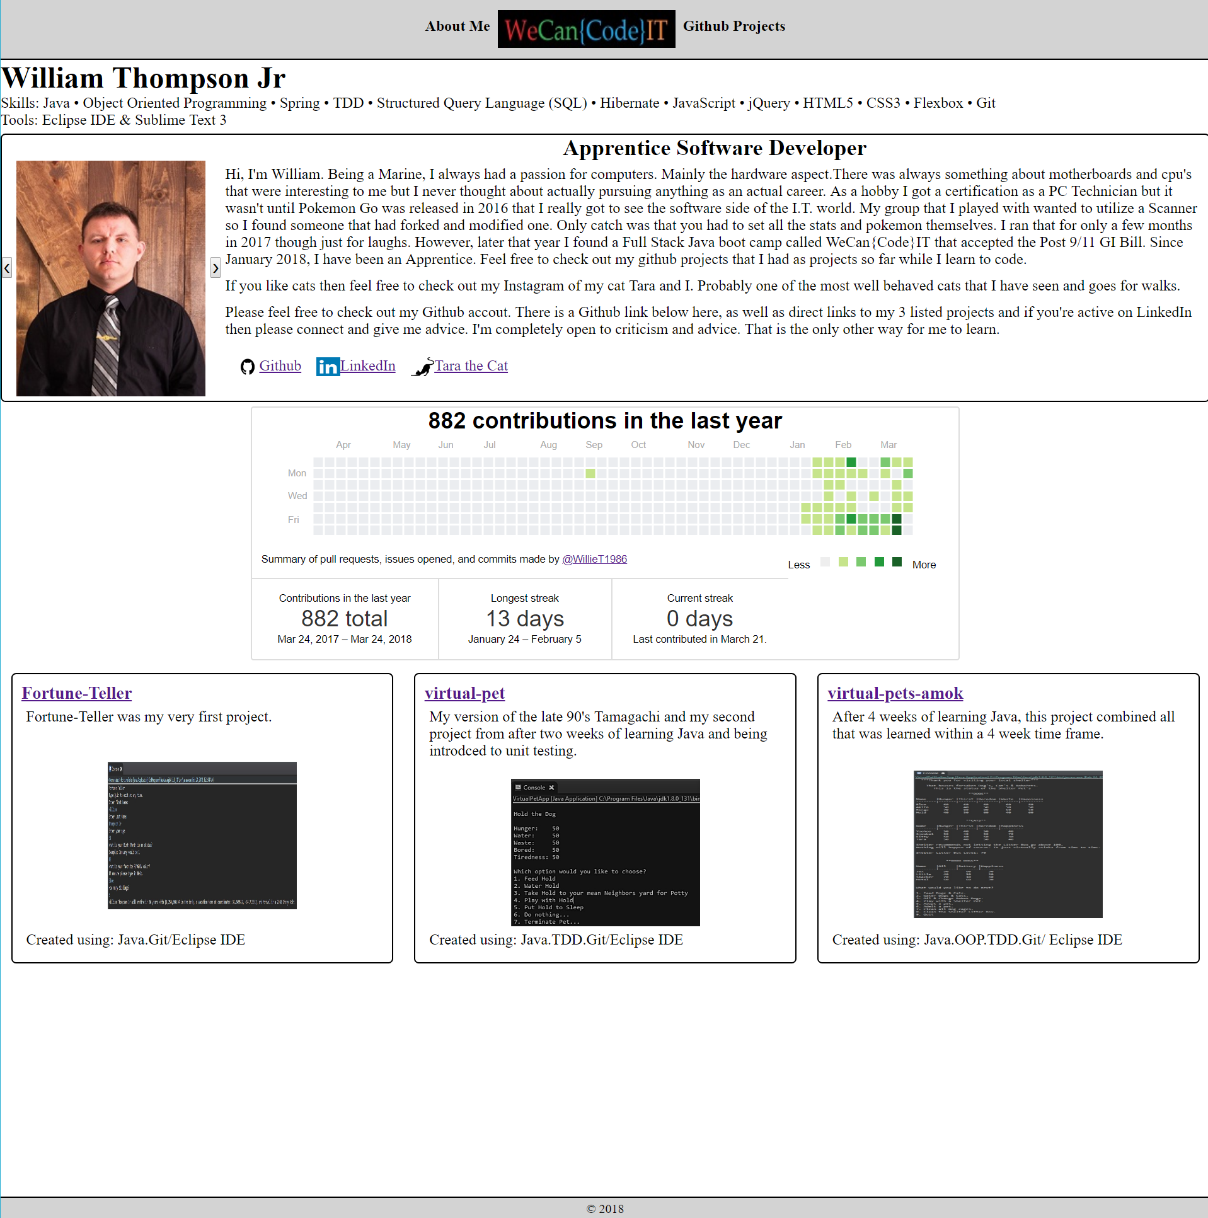The width and height of the screenshot is (1208, 1218).
Task: Click the 'Mon' weekday label on graph
Action: click(x=297, y=473)
